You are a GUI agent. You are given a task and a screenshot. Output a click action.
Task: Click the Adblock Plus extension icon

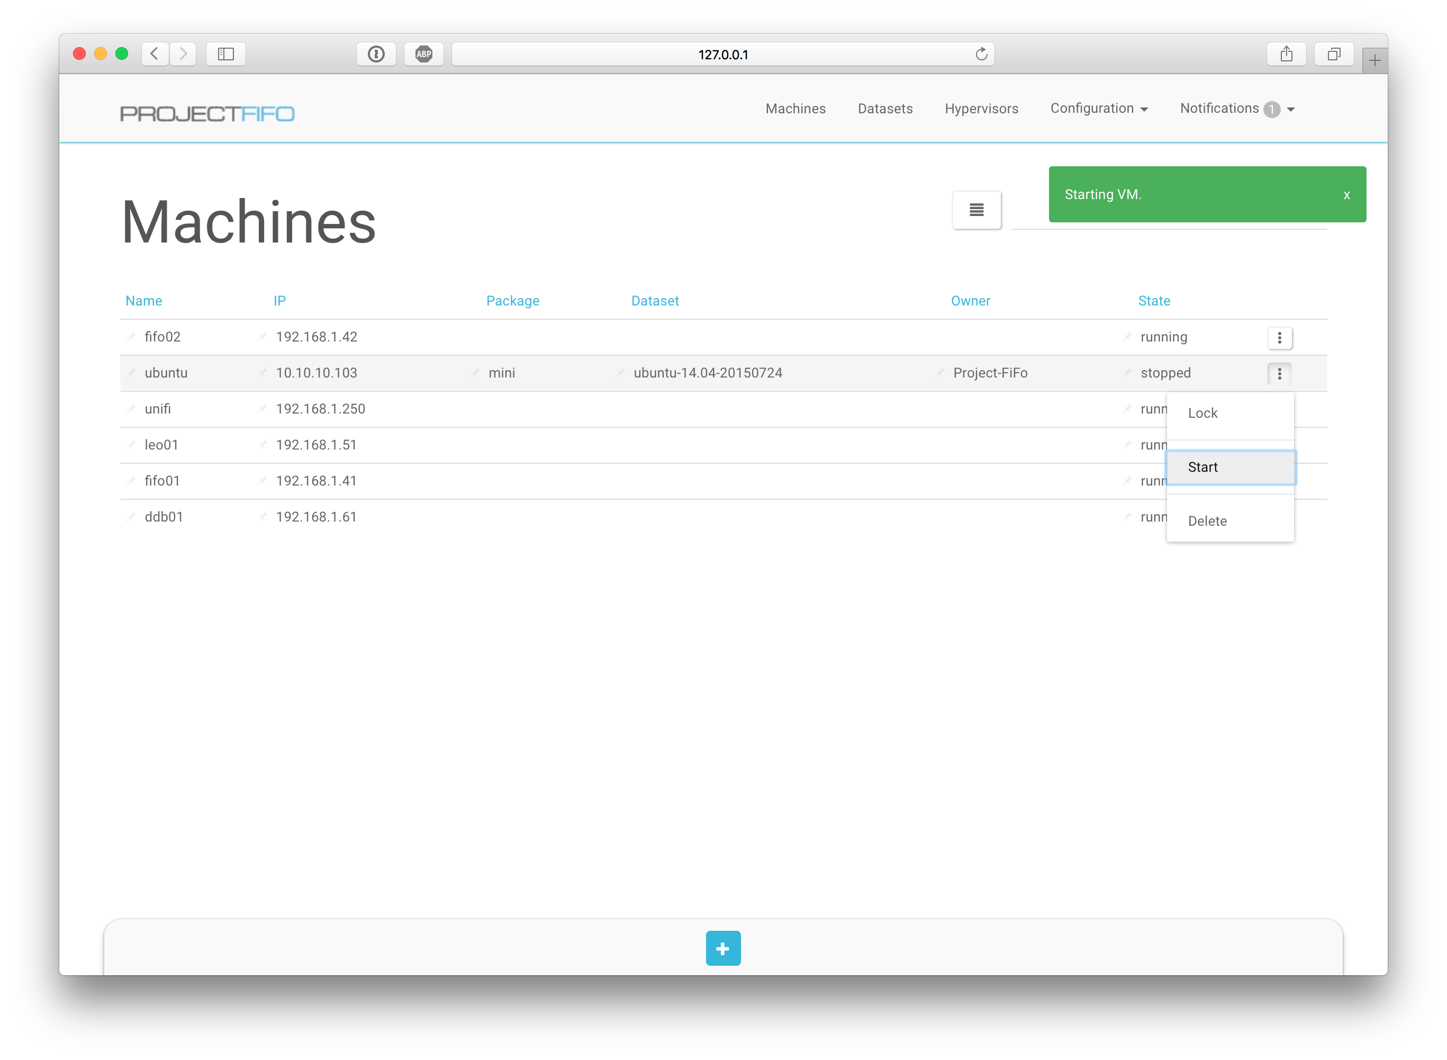click(423, 55)
